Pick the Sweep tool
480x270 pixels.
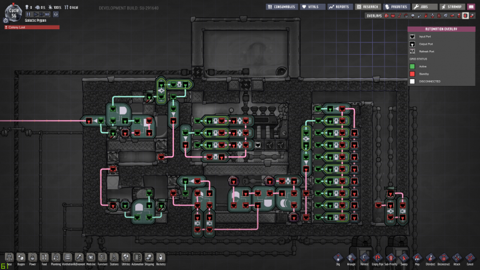click(x=403, y=257)
